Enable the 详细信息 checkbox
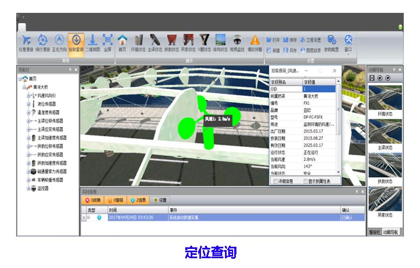 coord(275,180)
